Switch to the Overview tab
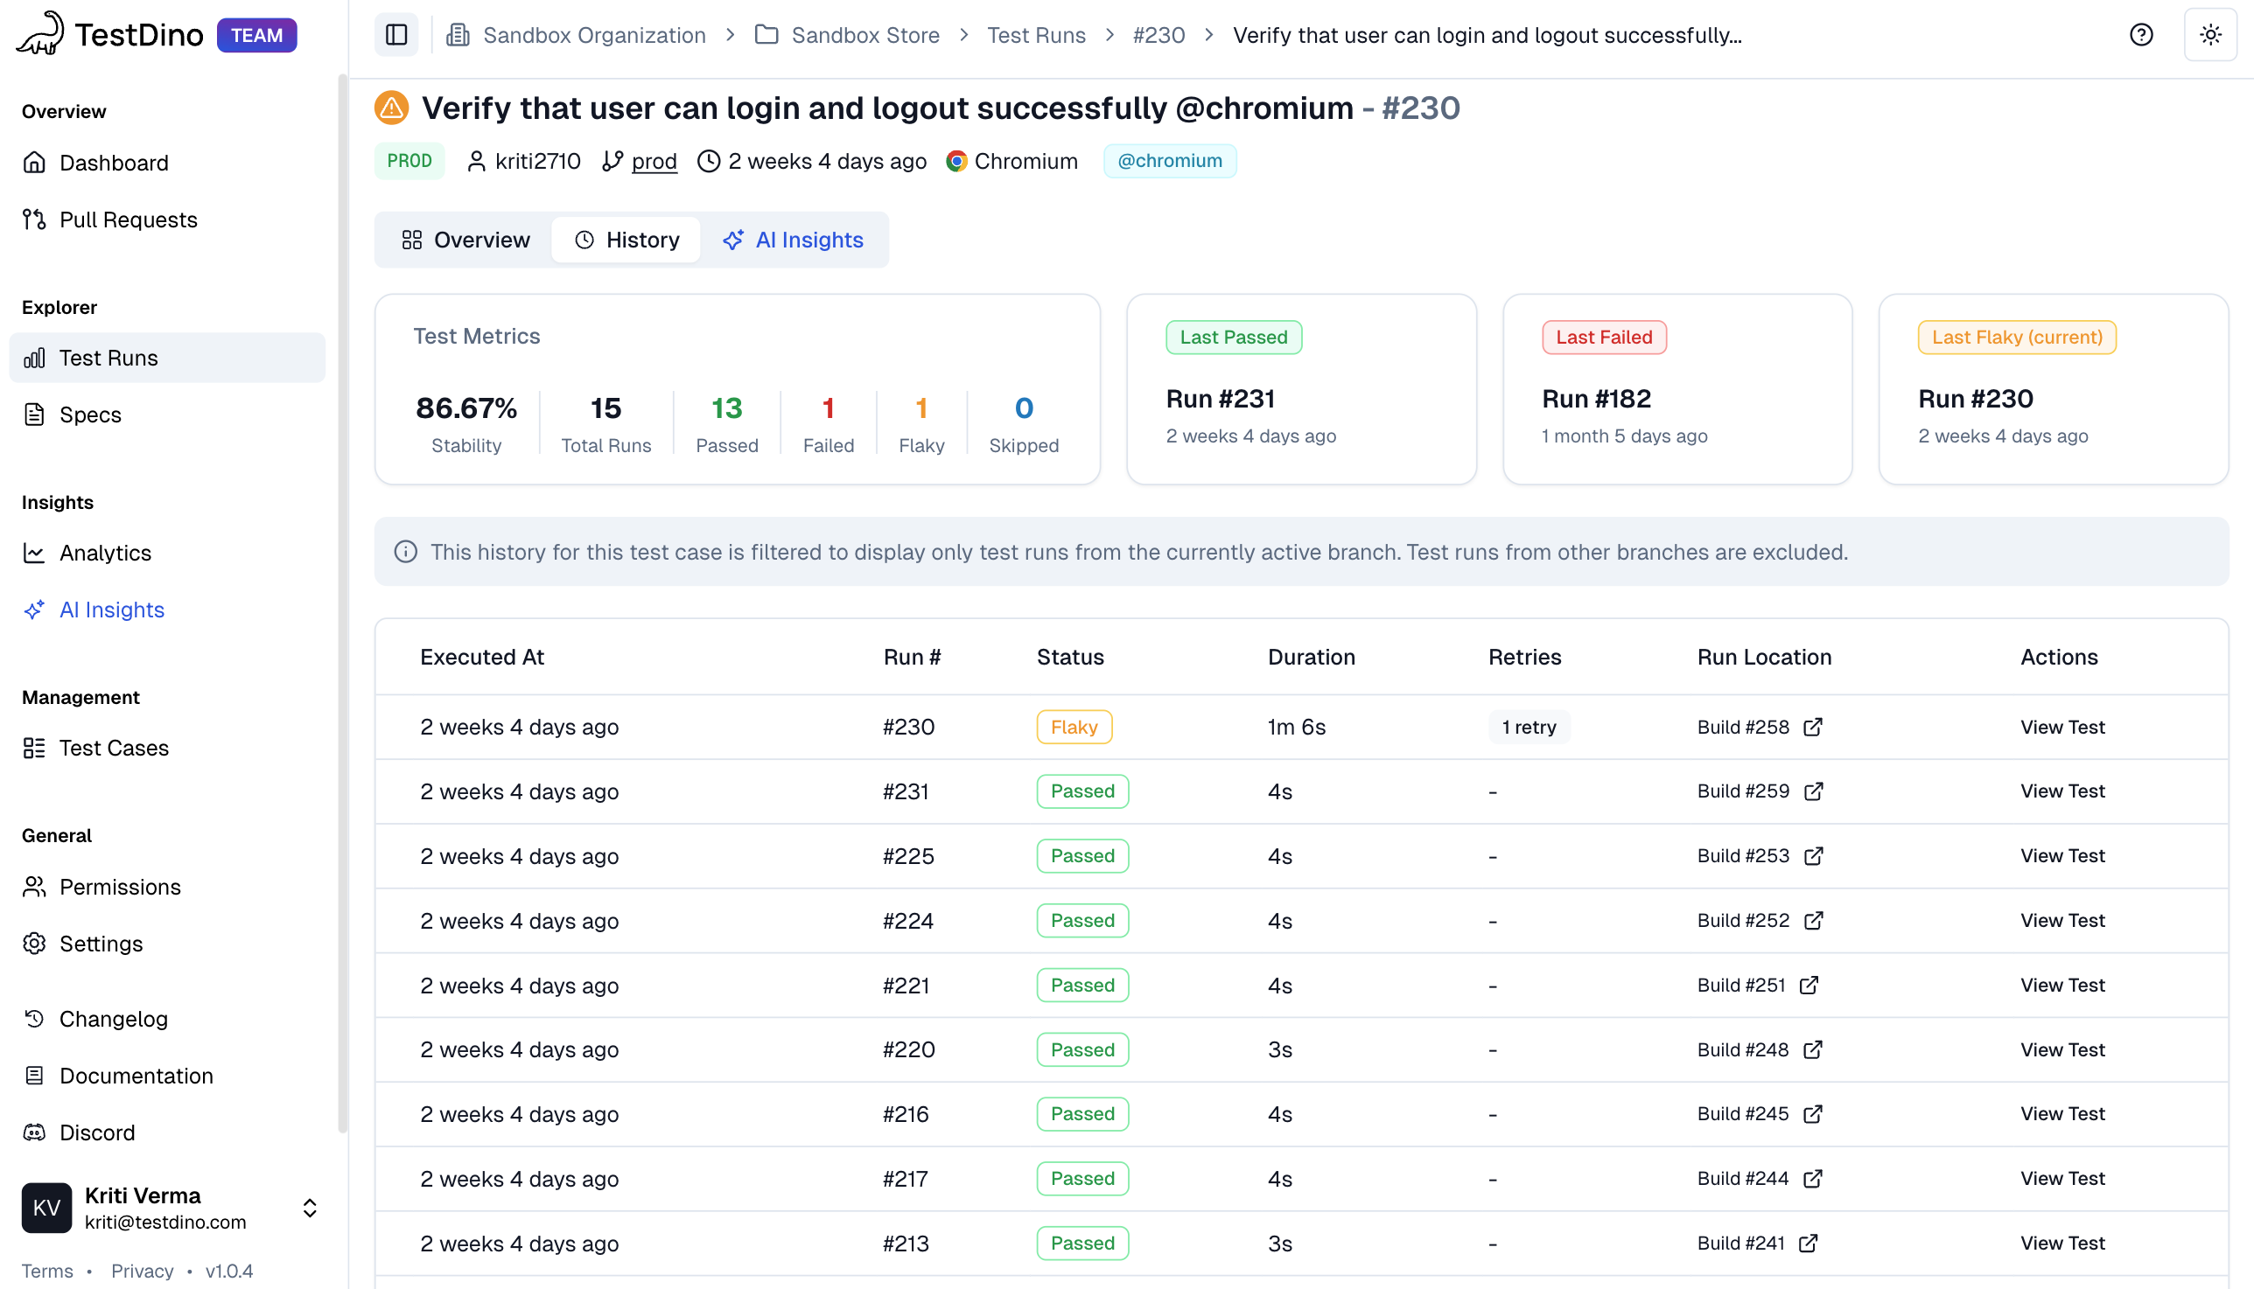 tap(464, 239)
